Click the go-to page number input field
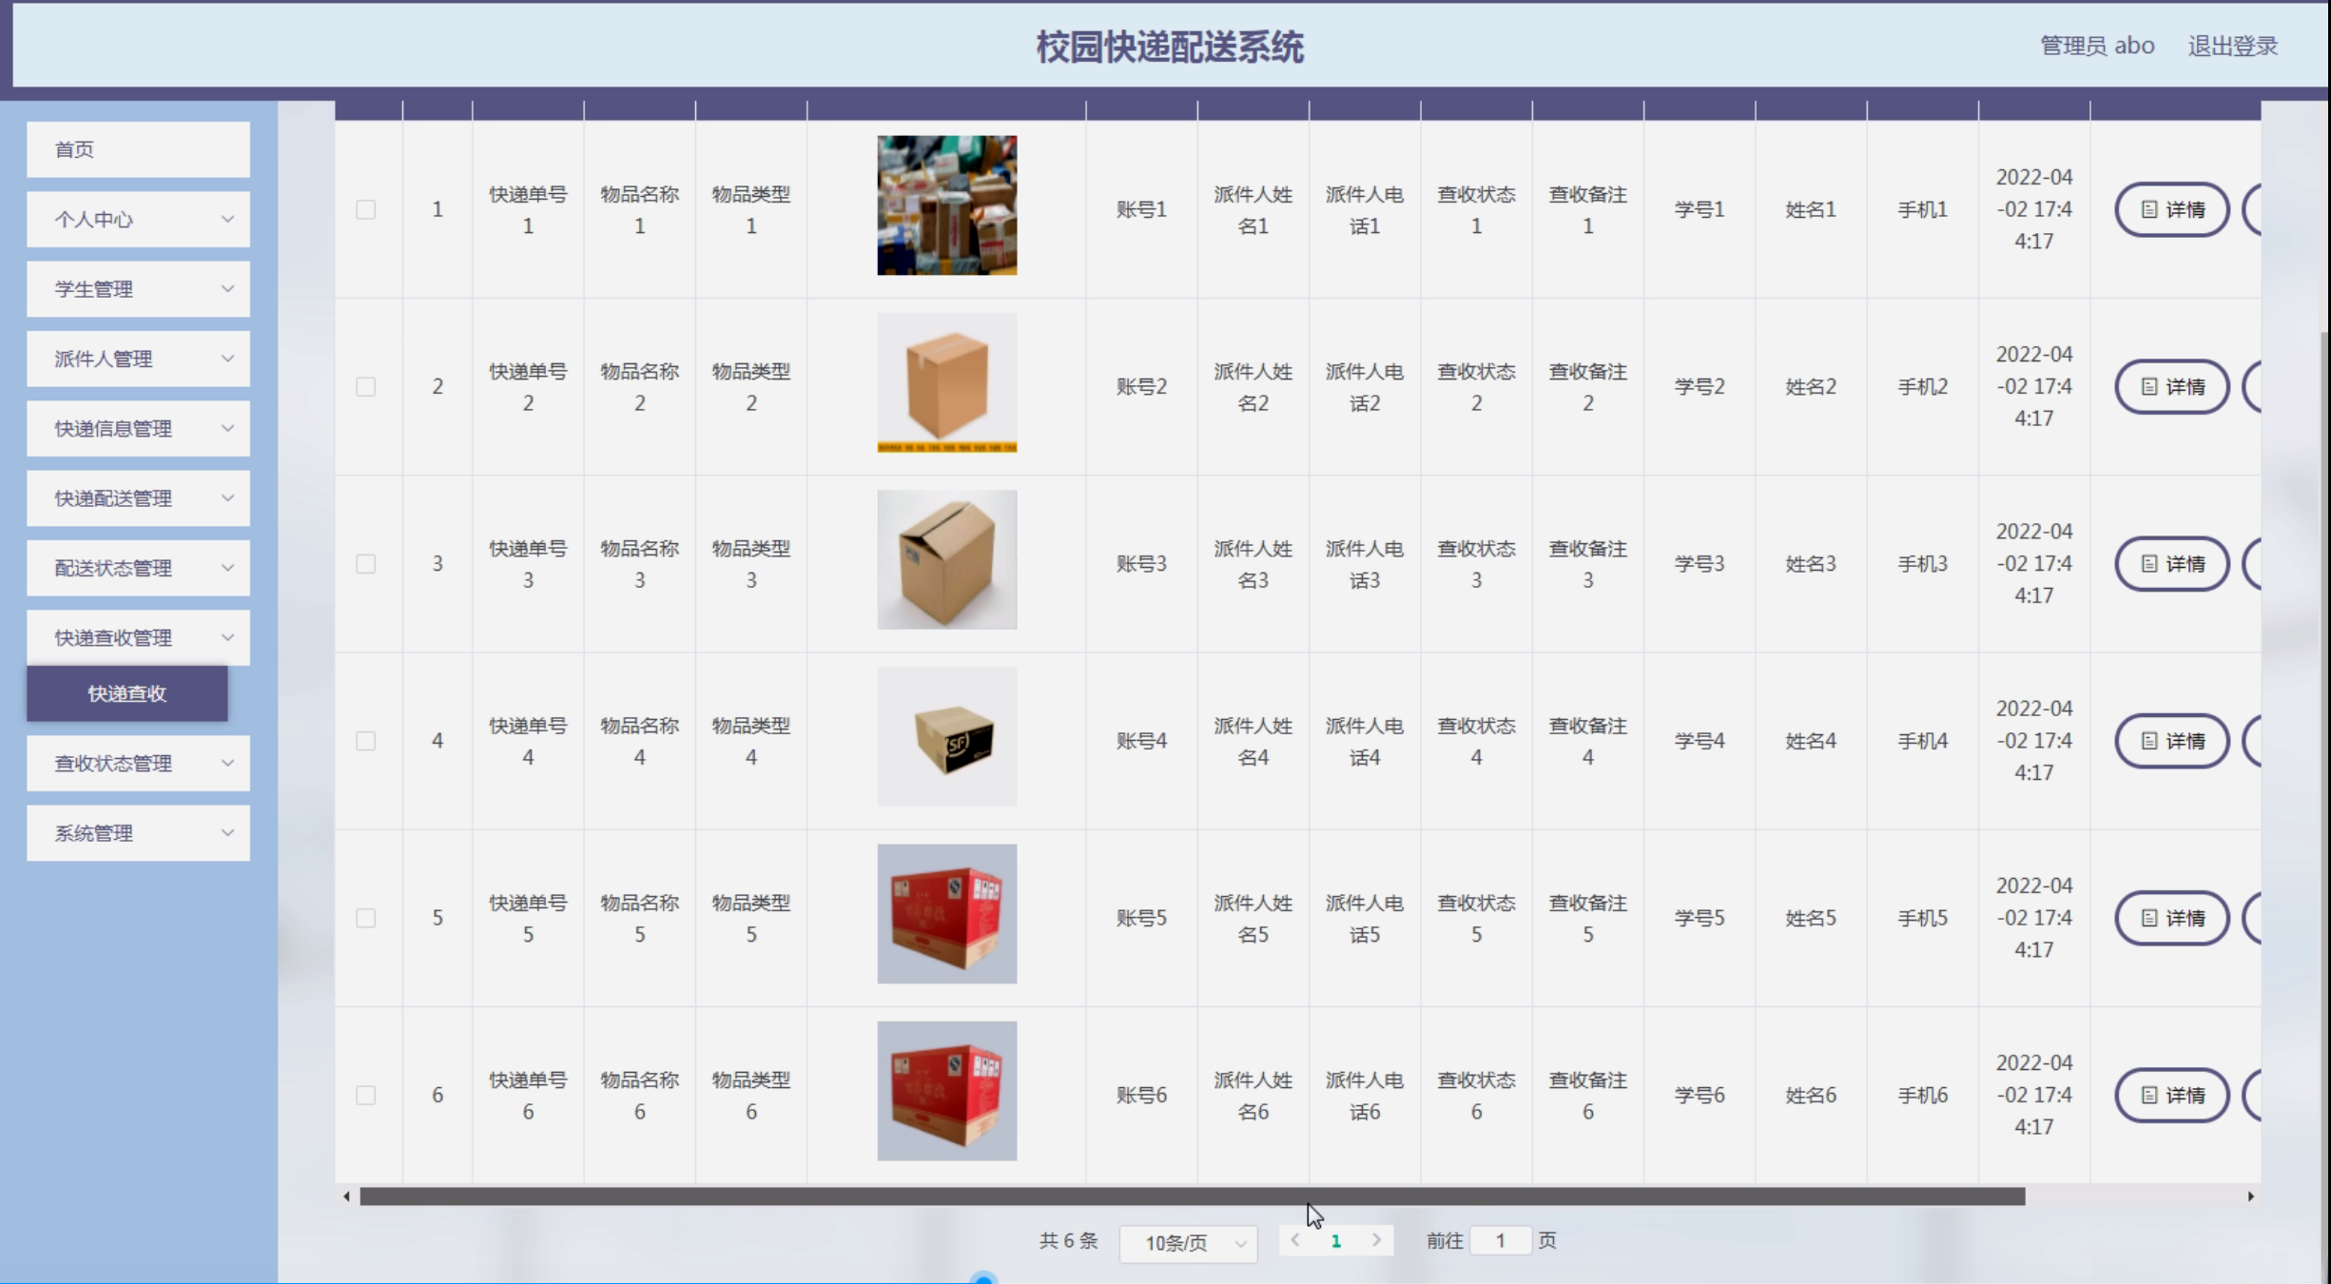The width and height of the screenshot is (2331, 1284). (x=1500, y=1240)
